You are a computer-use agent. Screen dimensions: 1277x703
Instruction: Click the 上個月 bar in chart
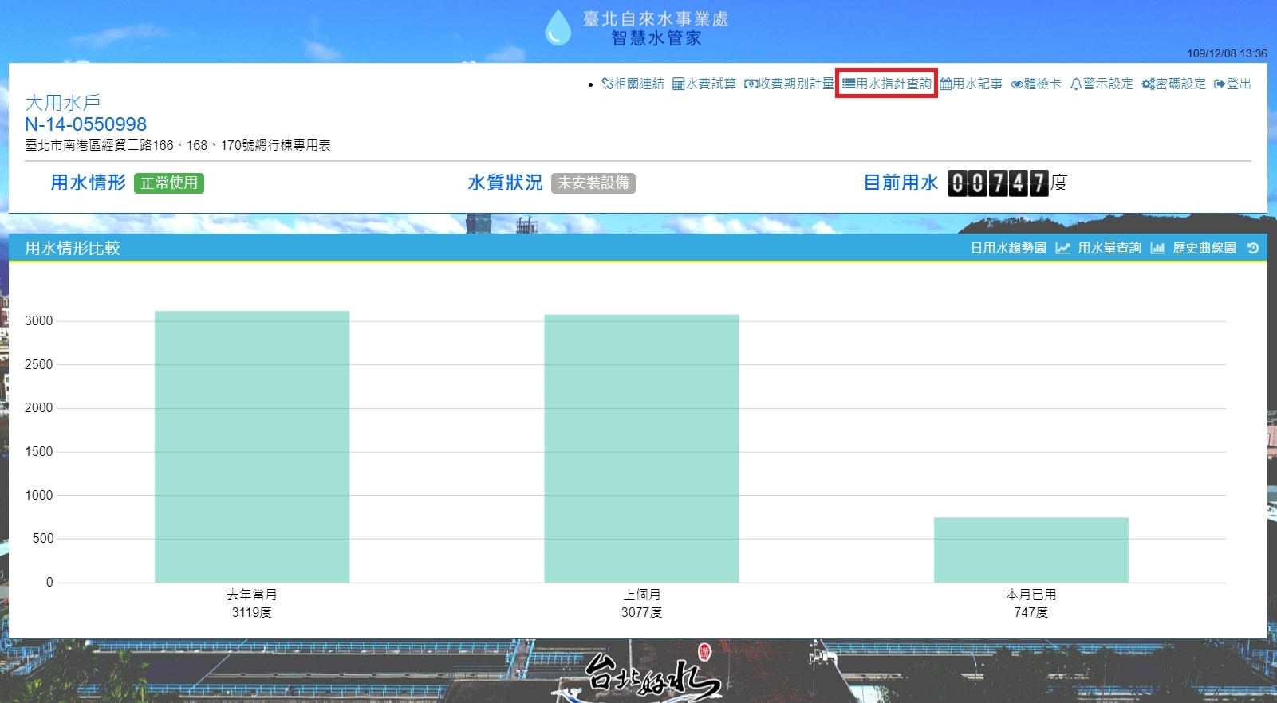(x=641, y=448)
